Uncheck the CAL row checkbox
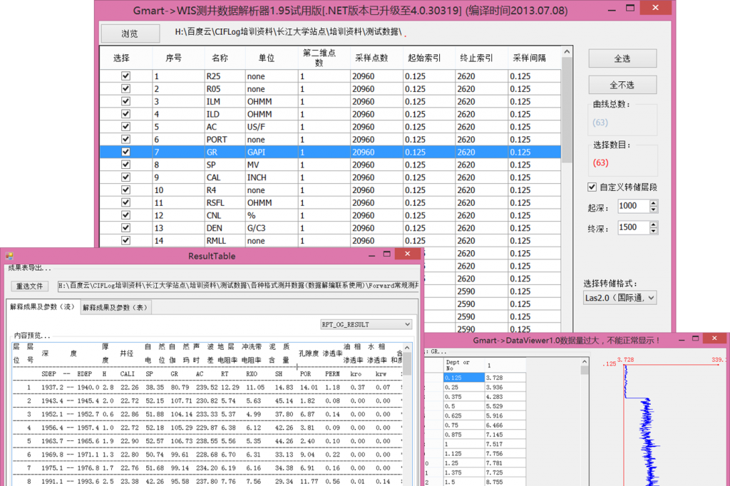Viewport: 730px width, 486px height. pos(125,177)
